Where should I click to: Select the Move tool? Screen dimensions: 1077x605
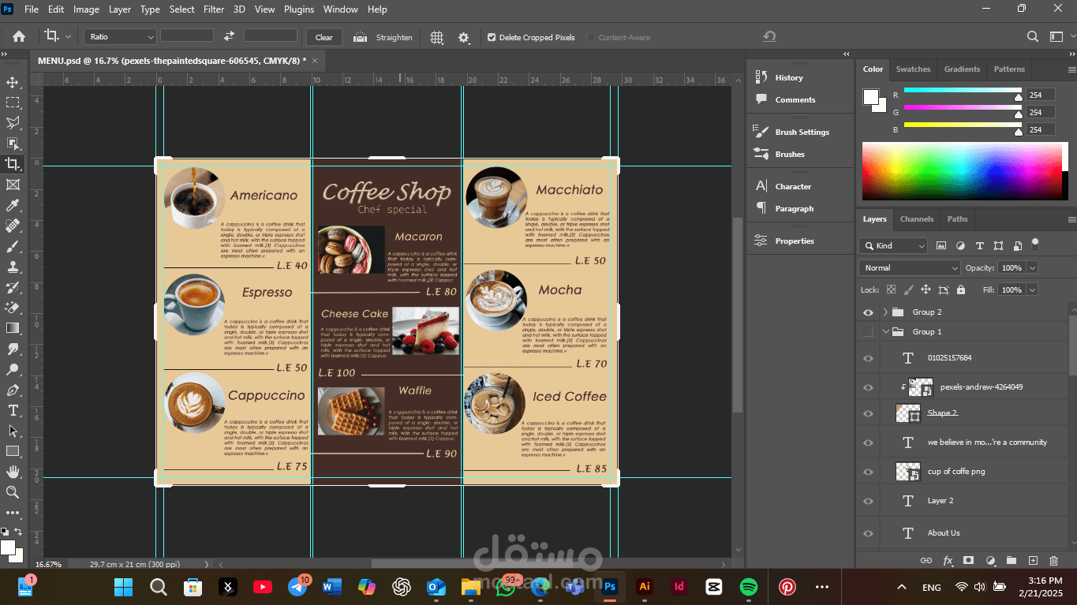(13, 82)
